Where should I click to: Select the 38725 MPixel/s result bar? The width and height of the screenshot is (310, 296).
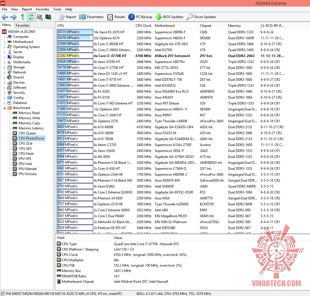(75, 32)
